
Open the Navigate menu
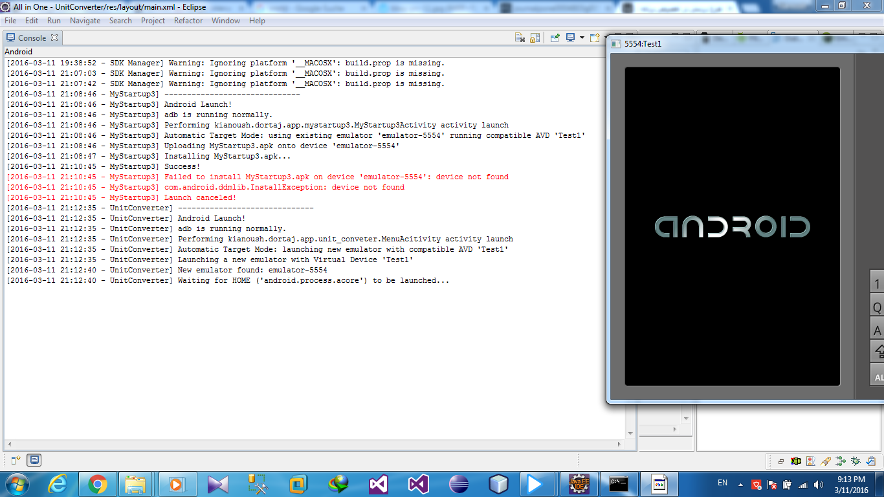[x=85, y=21]
